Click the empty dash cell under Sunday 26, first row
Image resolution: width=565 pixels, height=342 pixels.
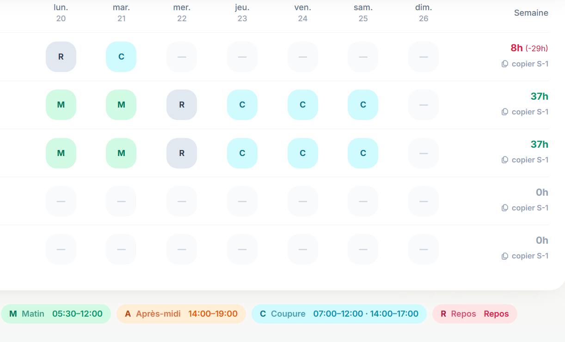(x=423, y=56)
